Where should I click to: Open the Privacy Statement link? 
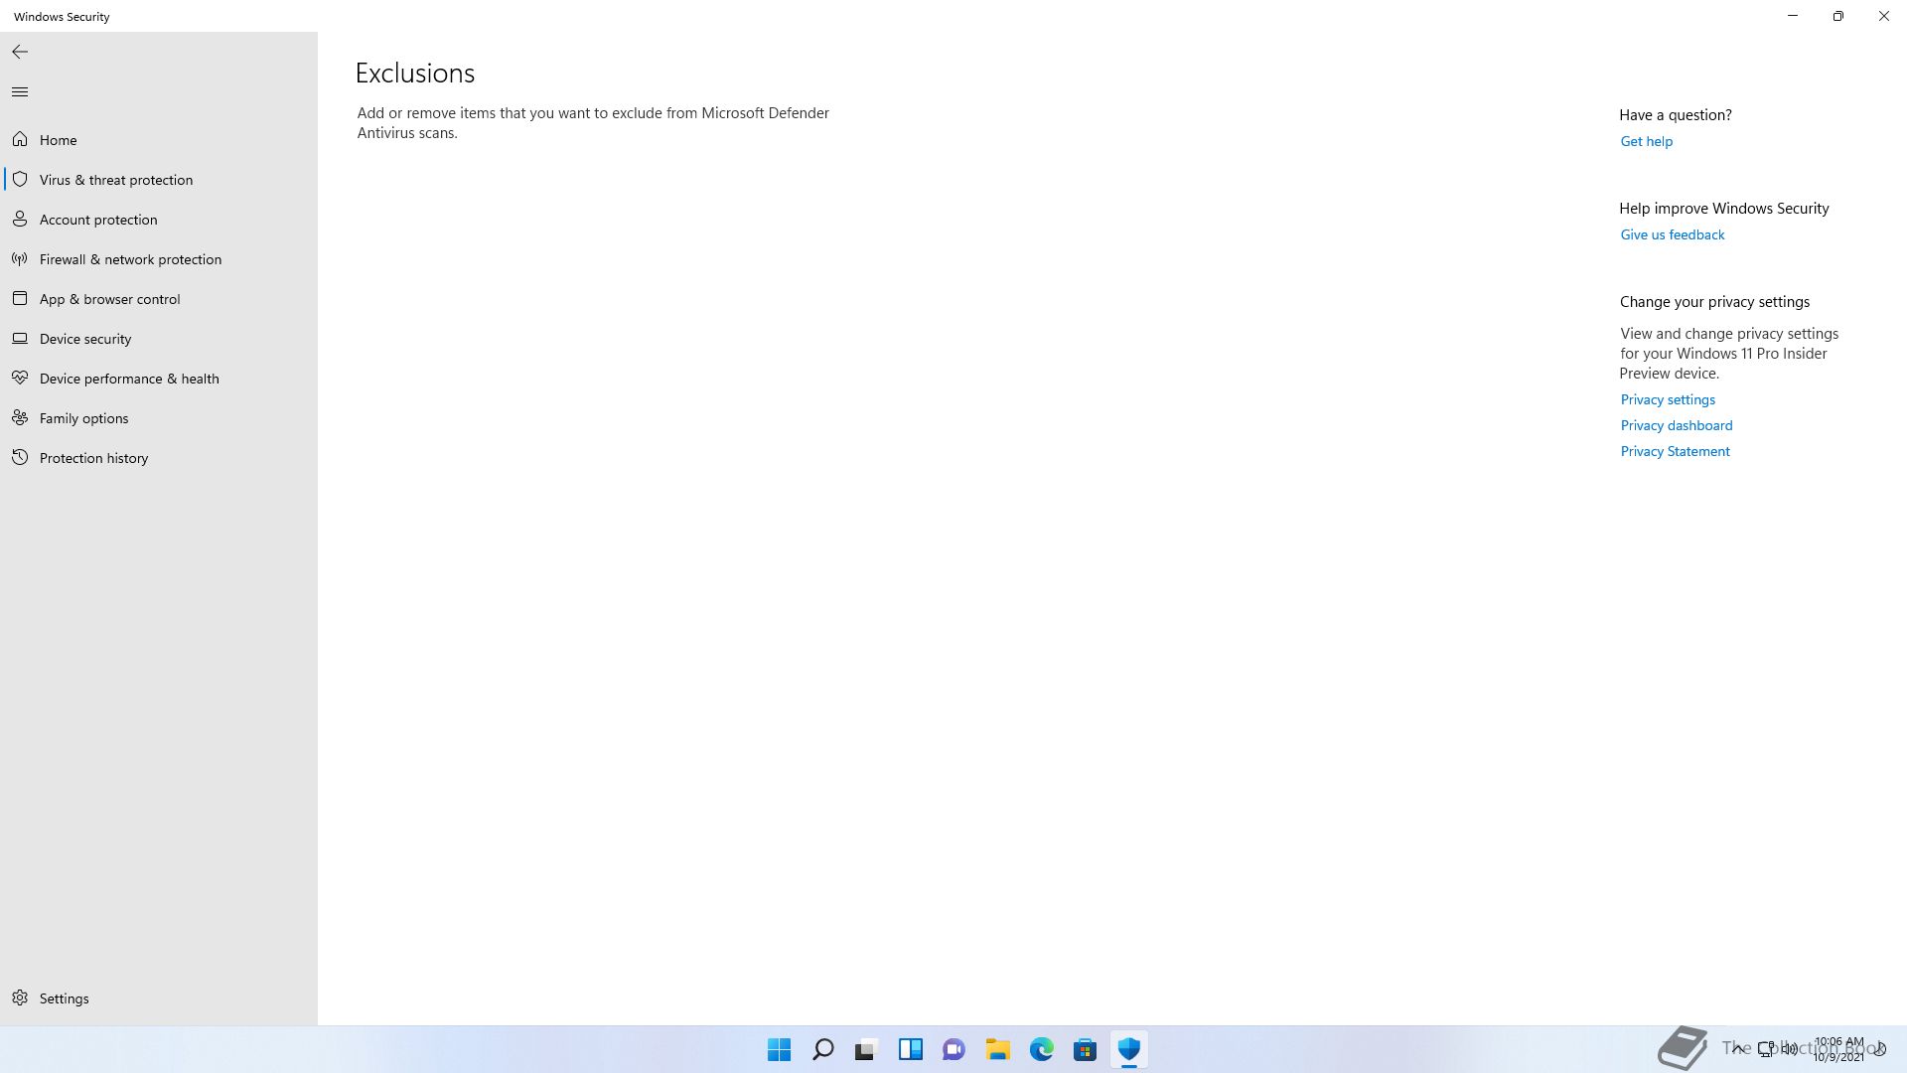(x=1675, y=451)
